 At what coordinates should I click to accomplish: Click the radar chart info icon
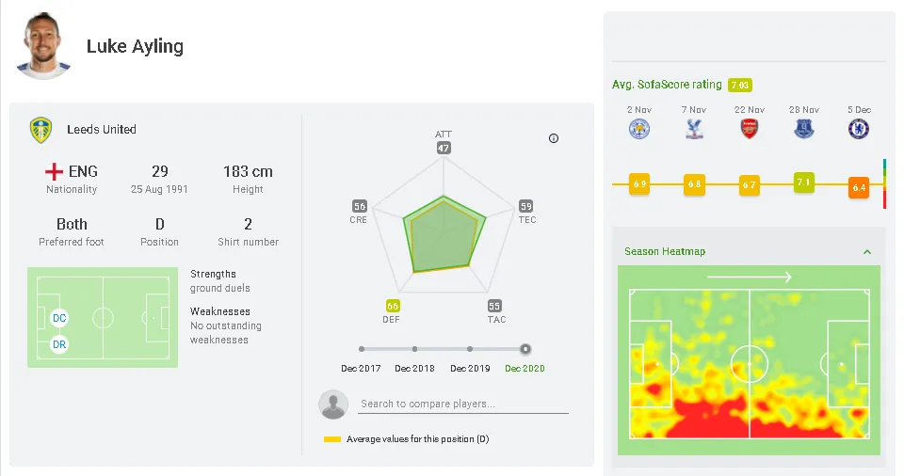pos(554,138)
